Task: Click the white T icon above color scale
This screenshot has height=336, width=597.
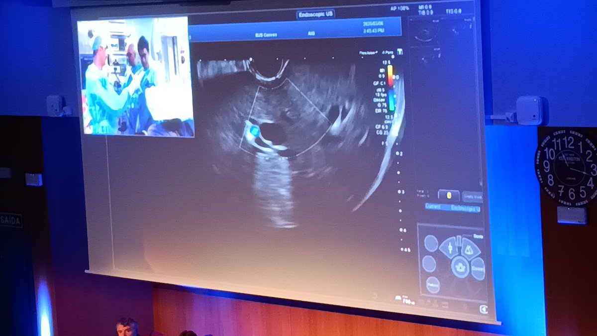Action: 399,52
